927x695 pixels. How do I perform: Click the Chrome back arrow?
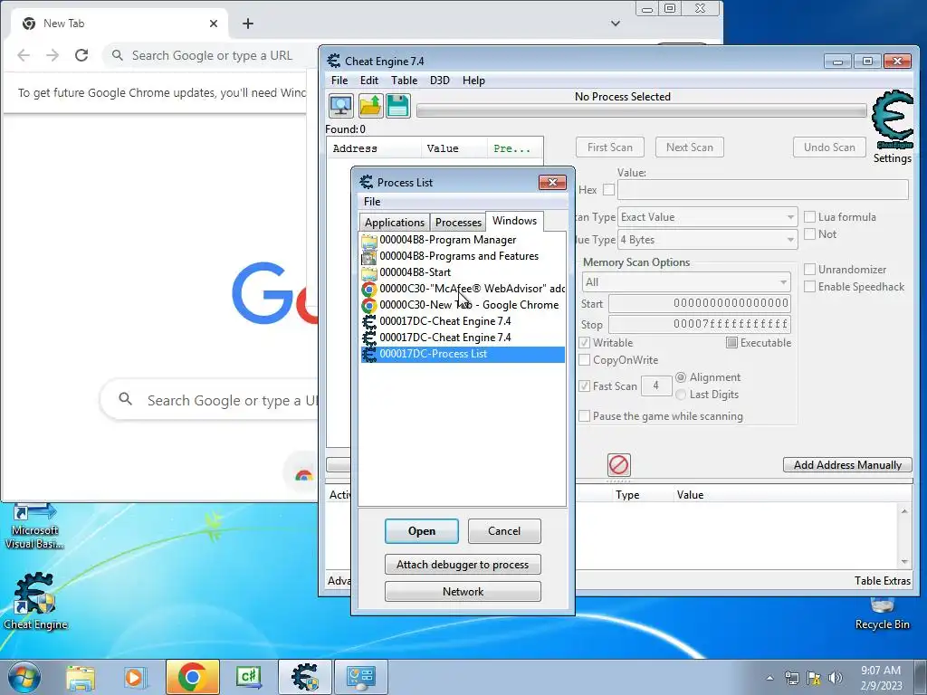tap(24, 55)
